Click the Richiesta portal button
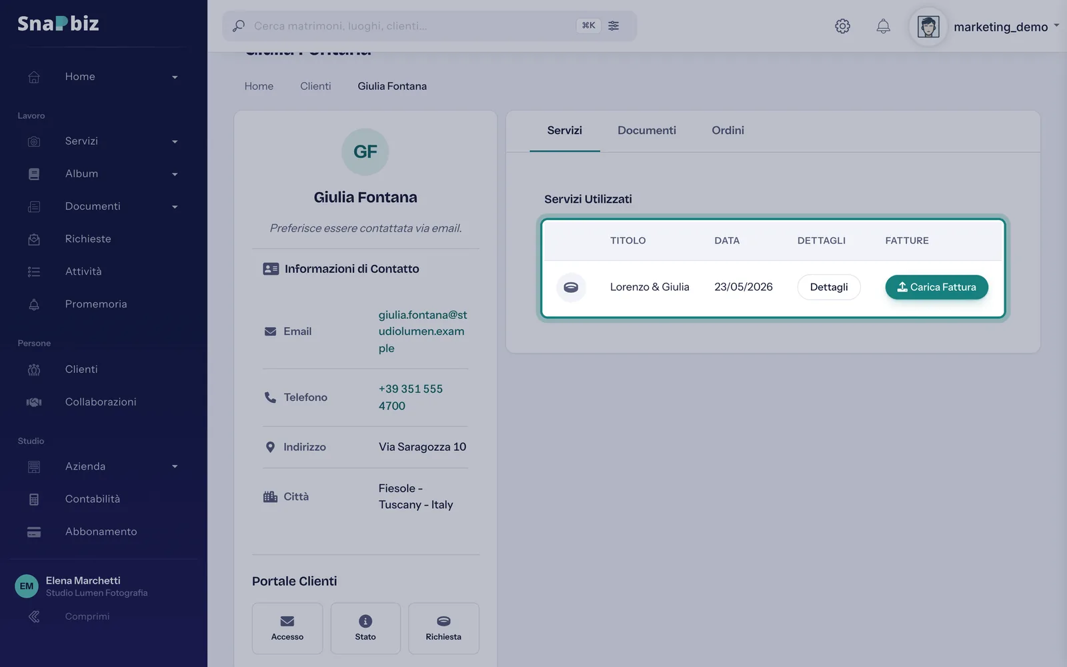Viewport: 1067px width, 667px height. [x=443, y=628]
